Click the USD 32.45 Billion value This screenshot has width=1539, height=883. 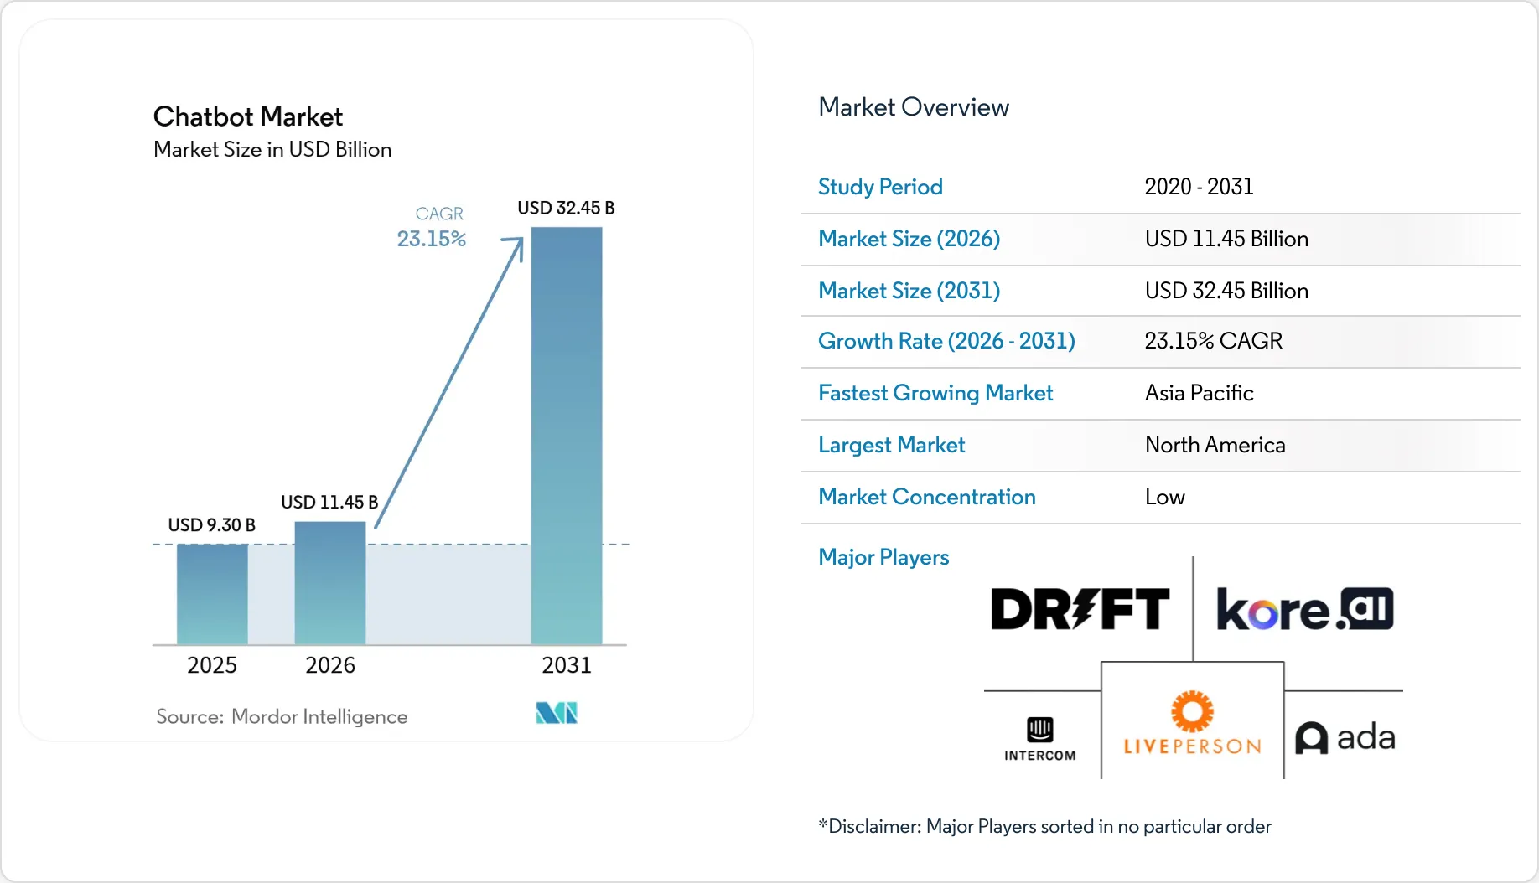(x=1226, y=291)
